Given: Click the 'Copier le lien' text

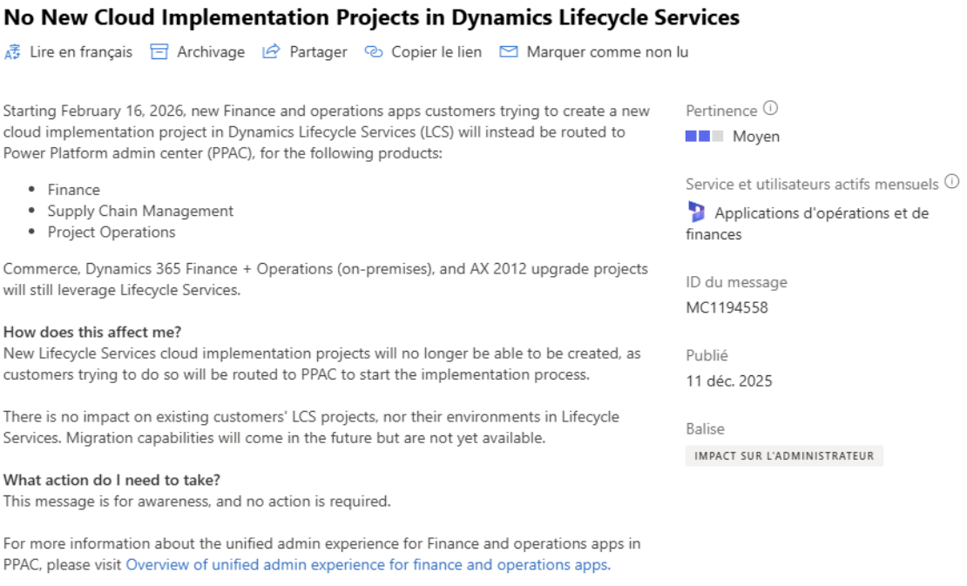Looking at the screenshot, I should tap(436, 52).
